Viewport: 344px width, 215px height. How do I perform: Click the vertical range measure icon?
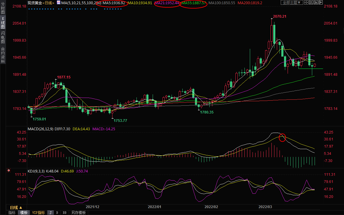pyautogui.click(x=311, y=2)
